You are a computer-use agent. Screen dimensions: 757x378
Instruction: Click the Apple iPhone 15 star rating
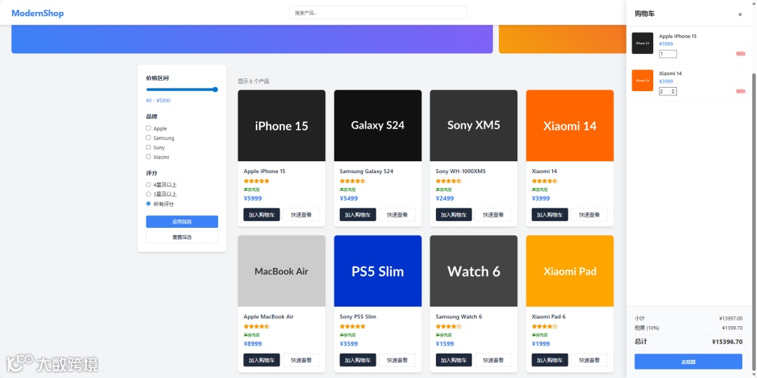(x=257, y=181)
